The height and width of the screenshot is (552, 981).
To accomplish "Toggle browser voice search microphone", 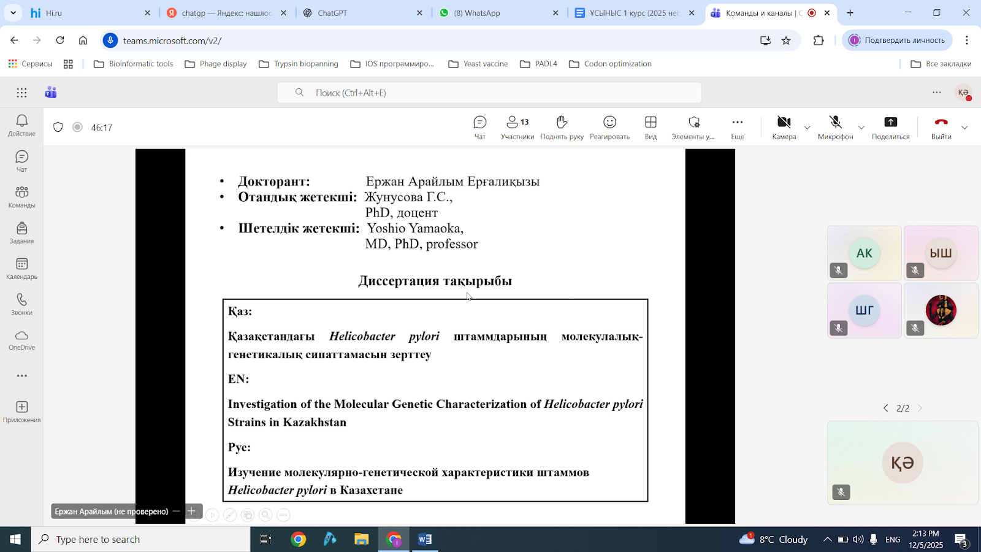I will (x=110, y=40).
